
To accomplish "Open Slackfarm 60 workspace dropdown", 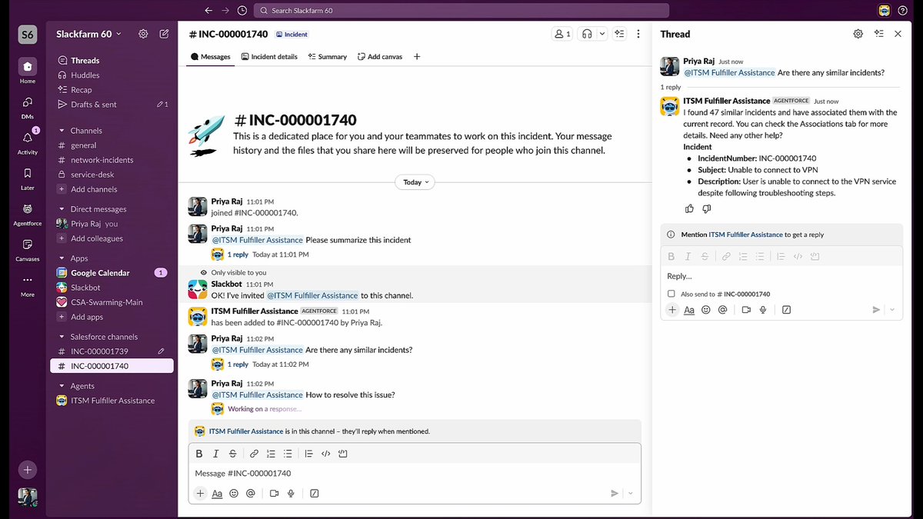I will click(x=88, y=34).
